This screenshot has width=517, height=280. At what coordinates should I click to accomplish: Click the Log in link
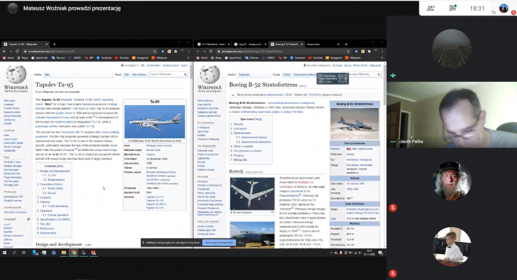184,66
